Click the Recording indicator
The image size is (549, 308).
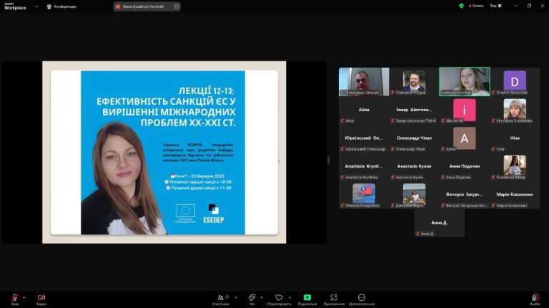click(473, 6)
